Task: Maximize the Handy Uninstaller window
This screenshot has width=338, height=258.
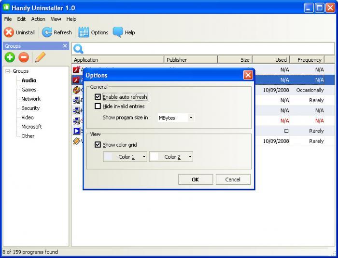Action: click(320, 8)
